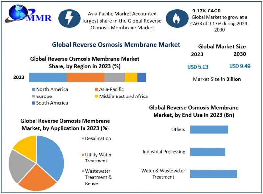Click the flame circle icon
Viewport: 263px width, 194px height.
177,18
